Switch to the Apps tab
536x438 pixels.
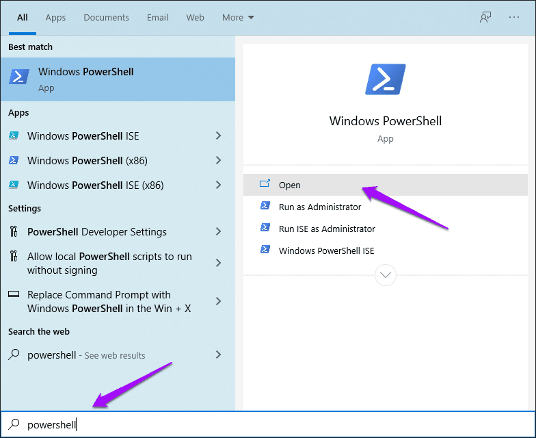[x=55, y=18]
